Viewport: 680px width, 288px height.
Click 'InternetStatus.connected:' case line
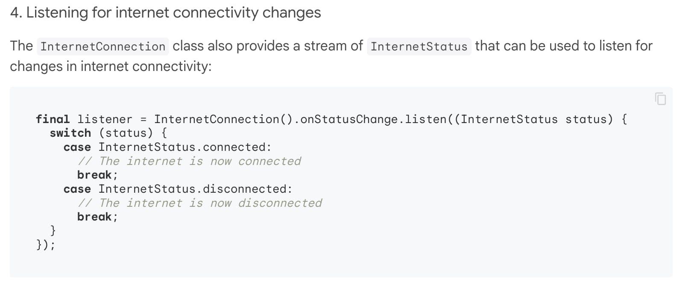point(185,147)
